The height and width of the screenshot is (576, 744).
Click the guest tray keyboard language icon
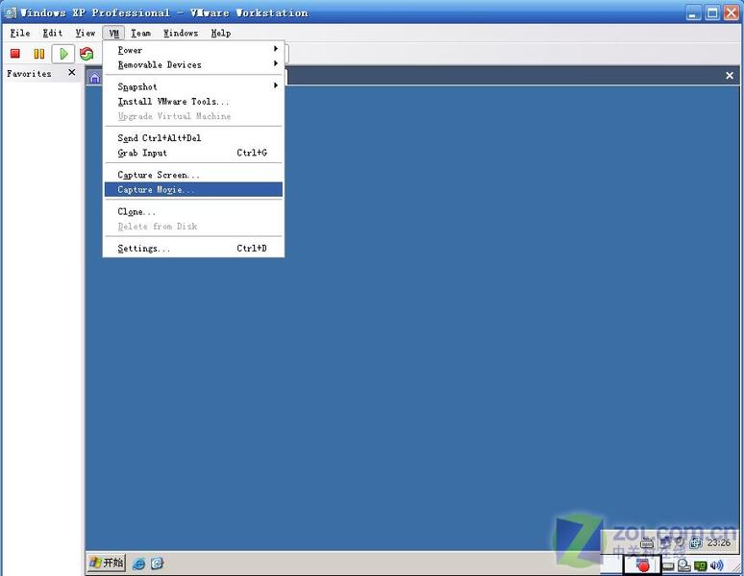click(647, 542)
